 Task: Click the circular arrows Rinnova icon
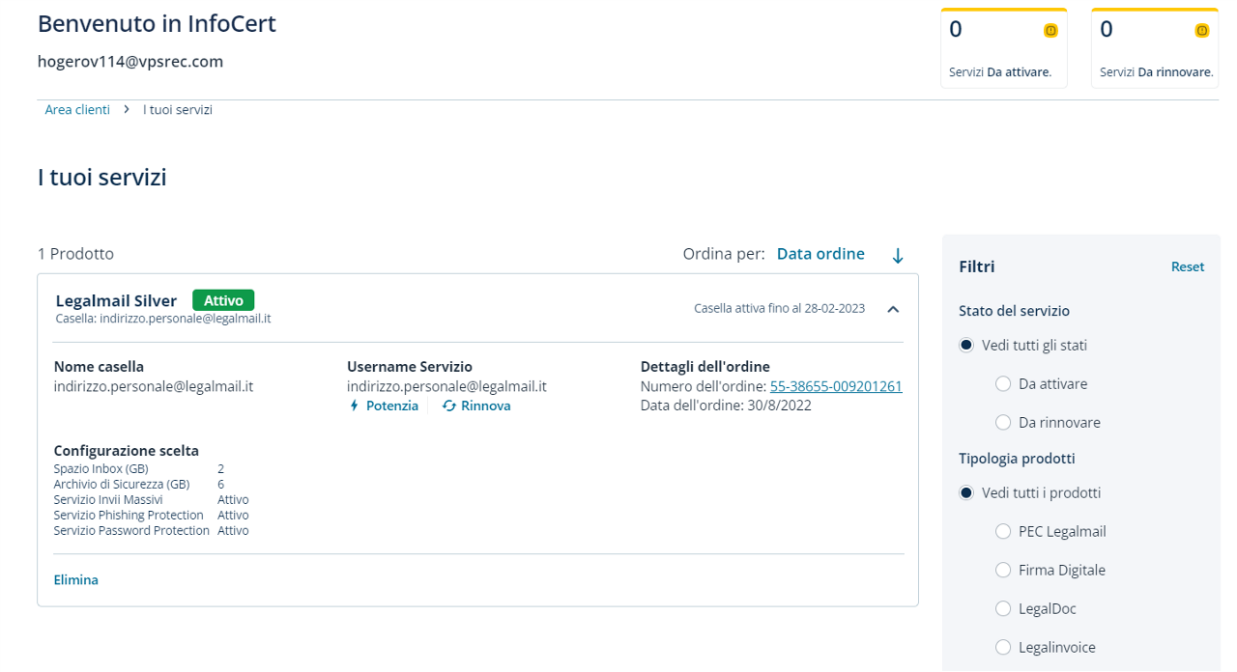point(448,406)
